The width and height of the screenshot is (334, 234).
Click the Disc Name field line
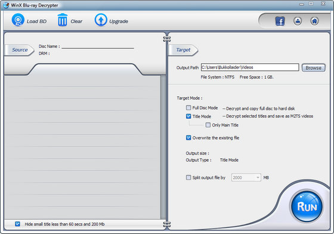click(x=98, y=48)
